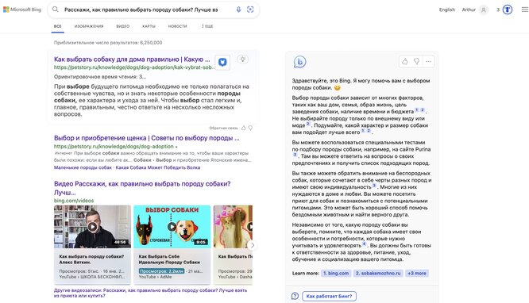The height and width of the screenshot is (303, 529).
Task: Open source 2. sobakemozhno.ru
Action: (378, 274)
